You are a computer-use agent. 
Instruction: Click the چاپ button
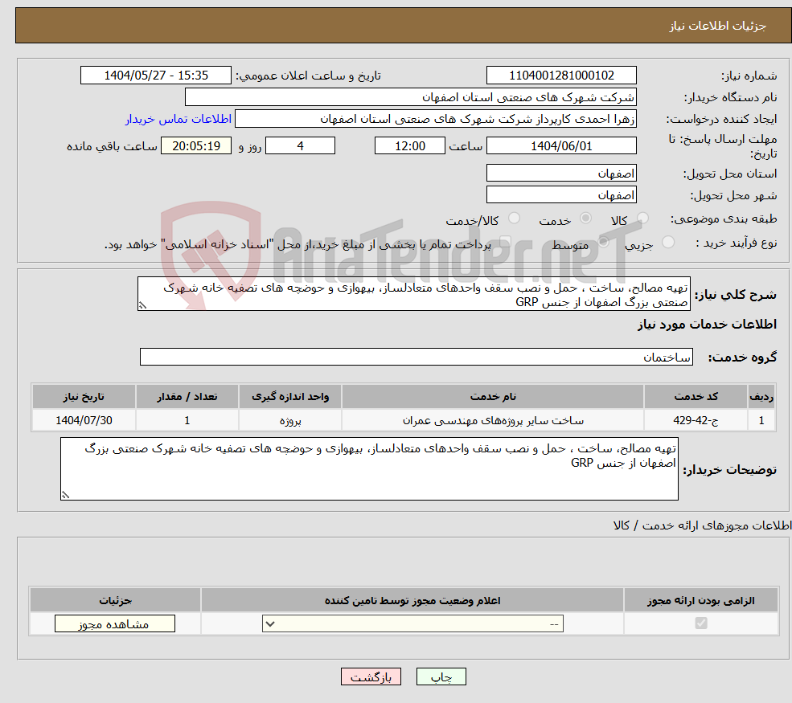(x=441, y=676)
